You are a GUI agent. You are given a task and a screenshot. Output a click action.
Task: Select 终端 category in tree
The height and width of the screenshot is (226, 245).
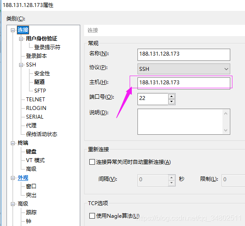pyautogui.click(x=23, y=143)
